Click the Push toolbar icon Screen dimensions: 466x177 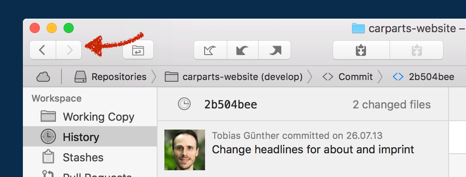[x=275, y=50]
